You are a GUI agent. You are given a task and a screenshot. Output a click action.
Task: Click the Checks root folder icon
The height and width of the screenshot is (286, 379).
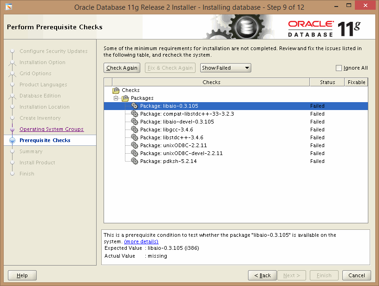(x=116, y=90)
